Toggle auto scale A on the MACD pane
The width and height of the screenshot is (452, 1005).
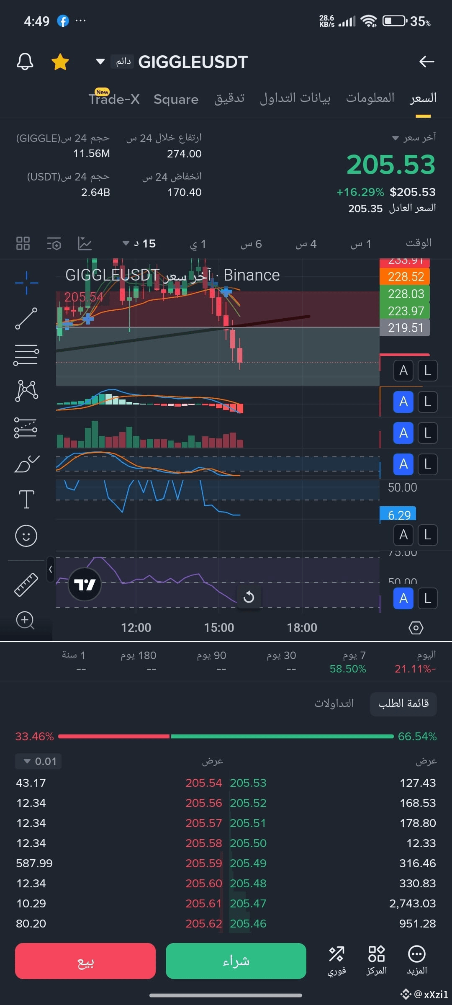403,402
